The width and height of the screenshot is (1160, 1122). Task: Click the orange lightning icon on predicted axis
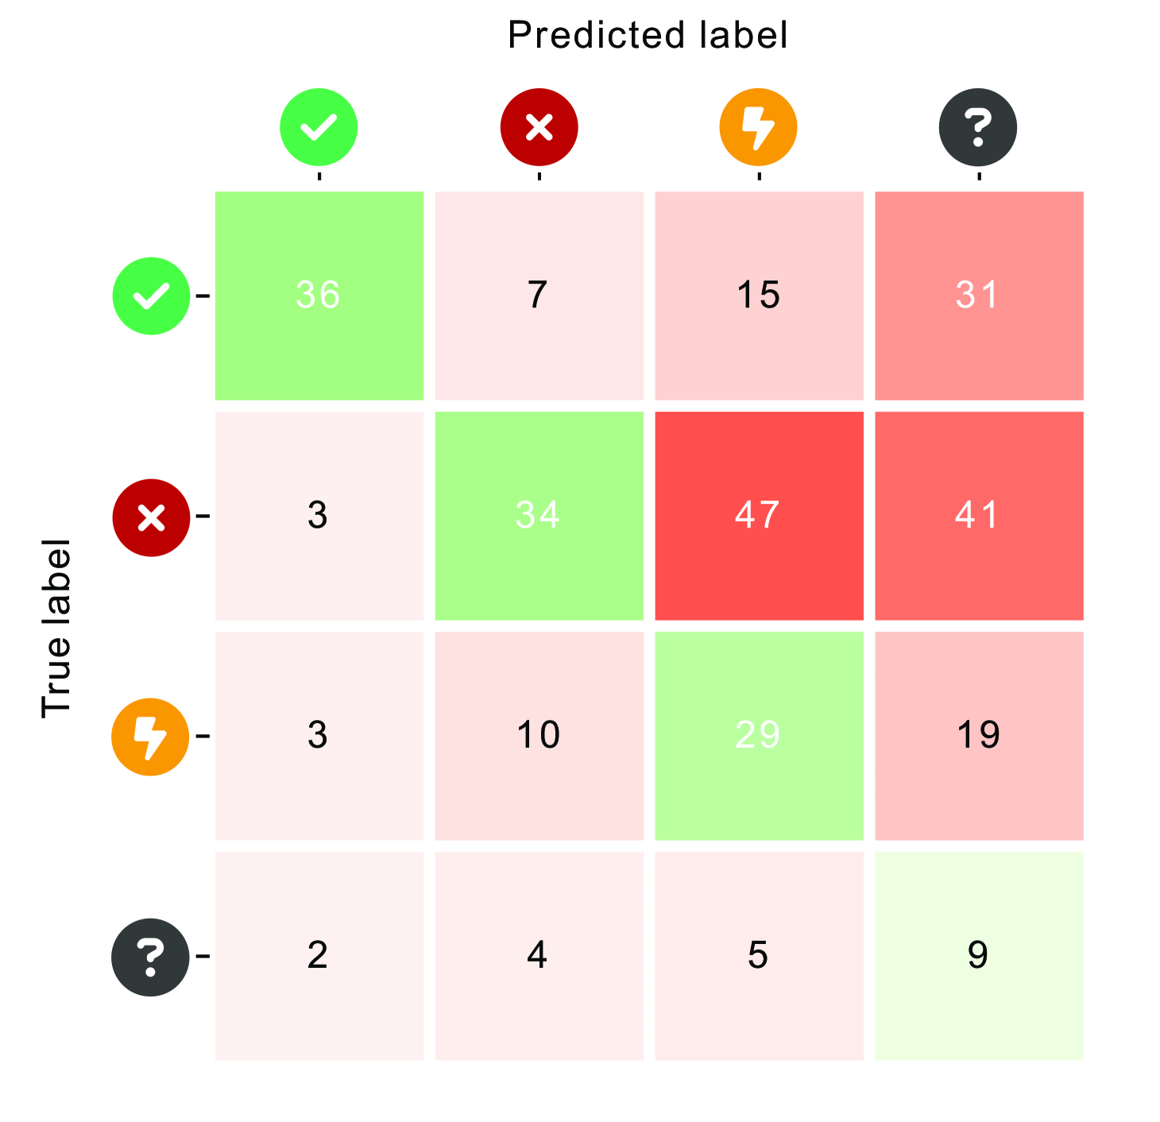[x=758, y=127]
